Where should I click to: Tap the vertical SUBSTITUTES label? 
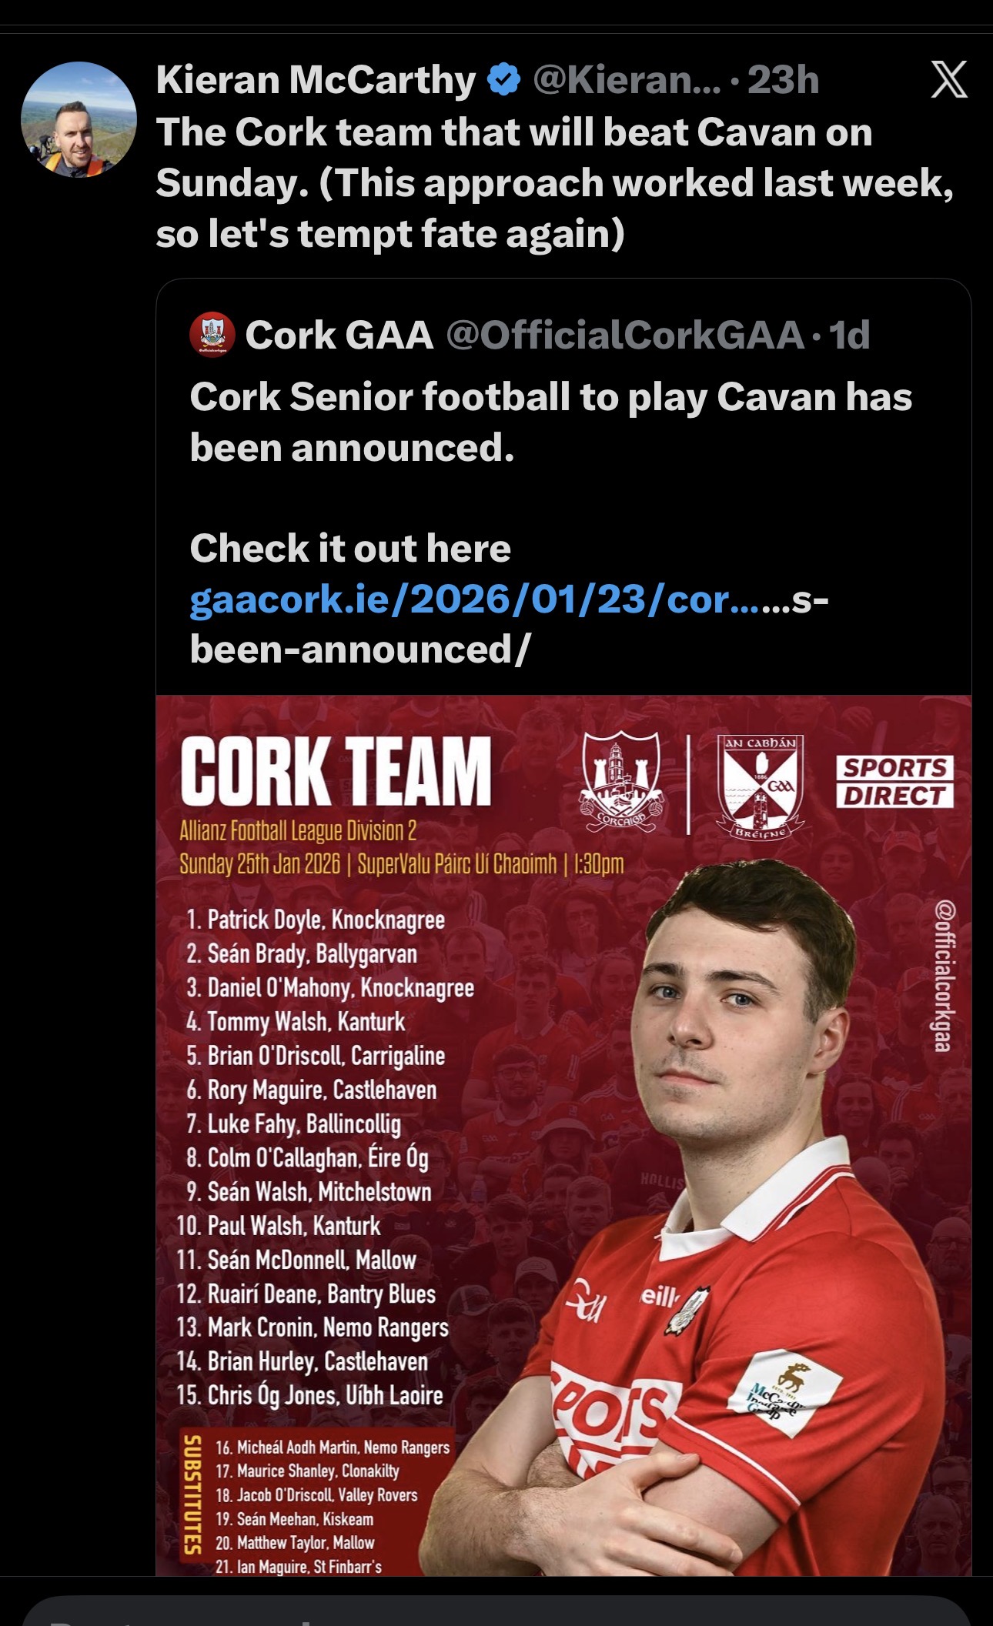pyautogui.click(x=192, y=1498)
